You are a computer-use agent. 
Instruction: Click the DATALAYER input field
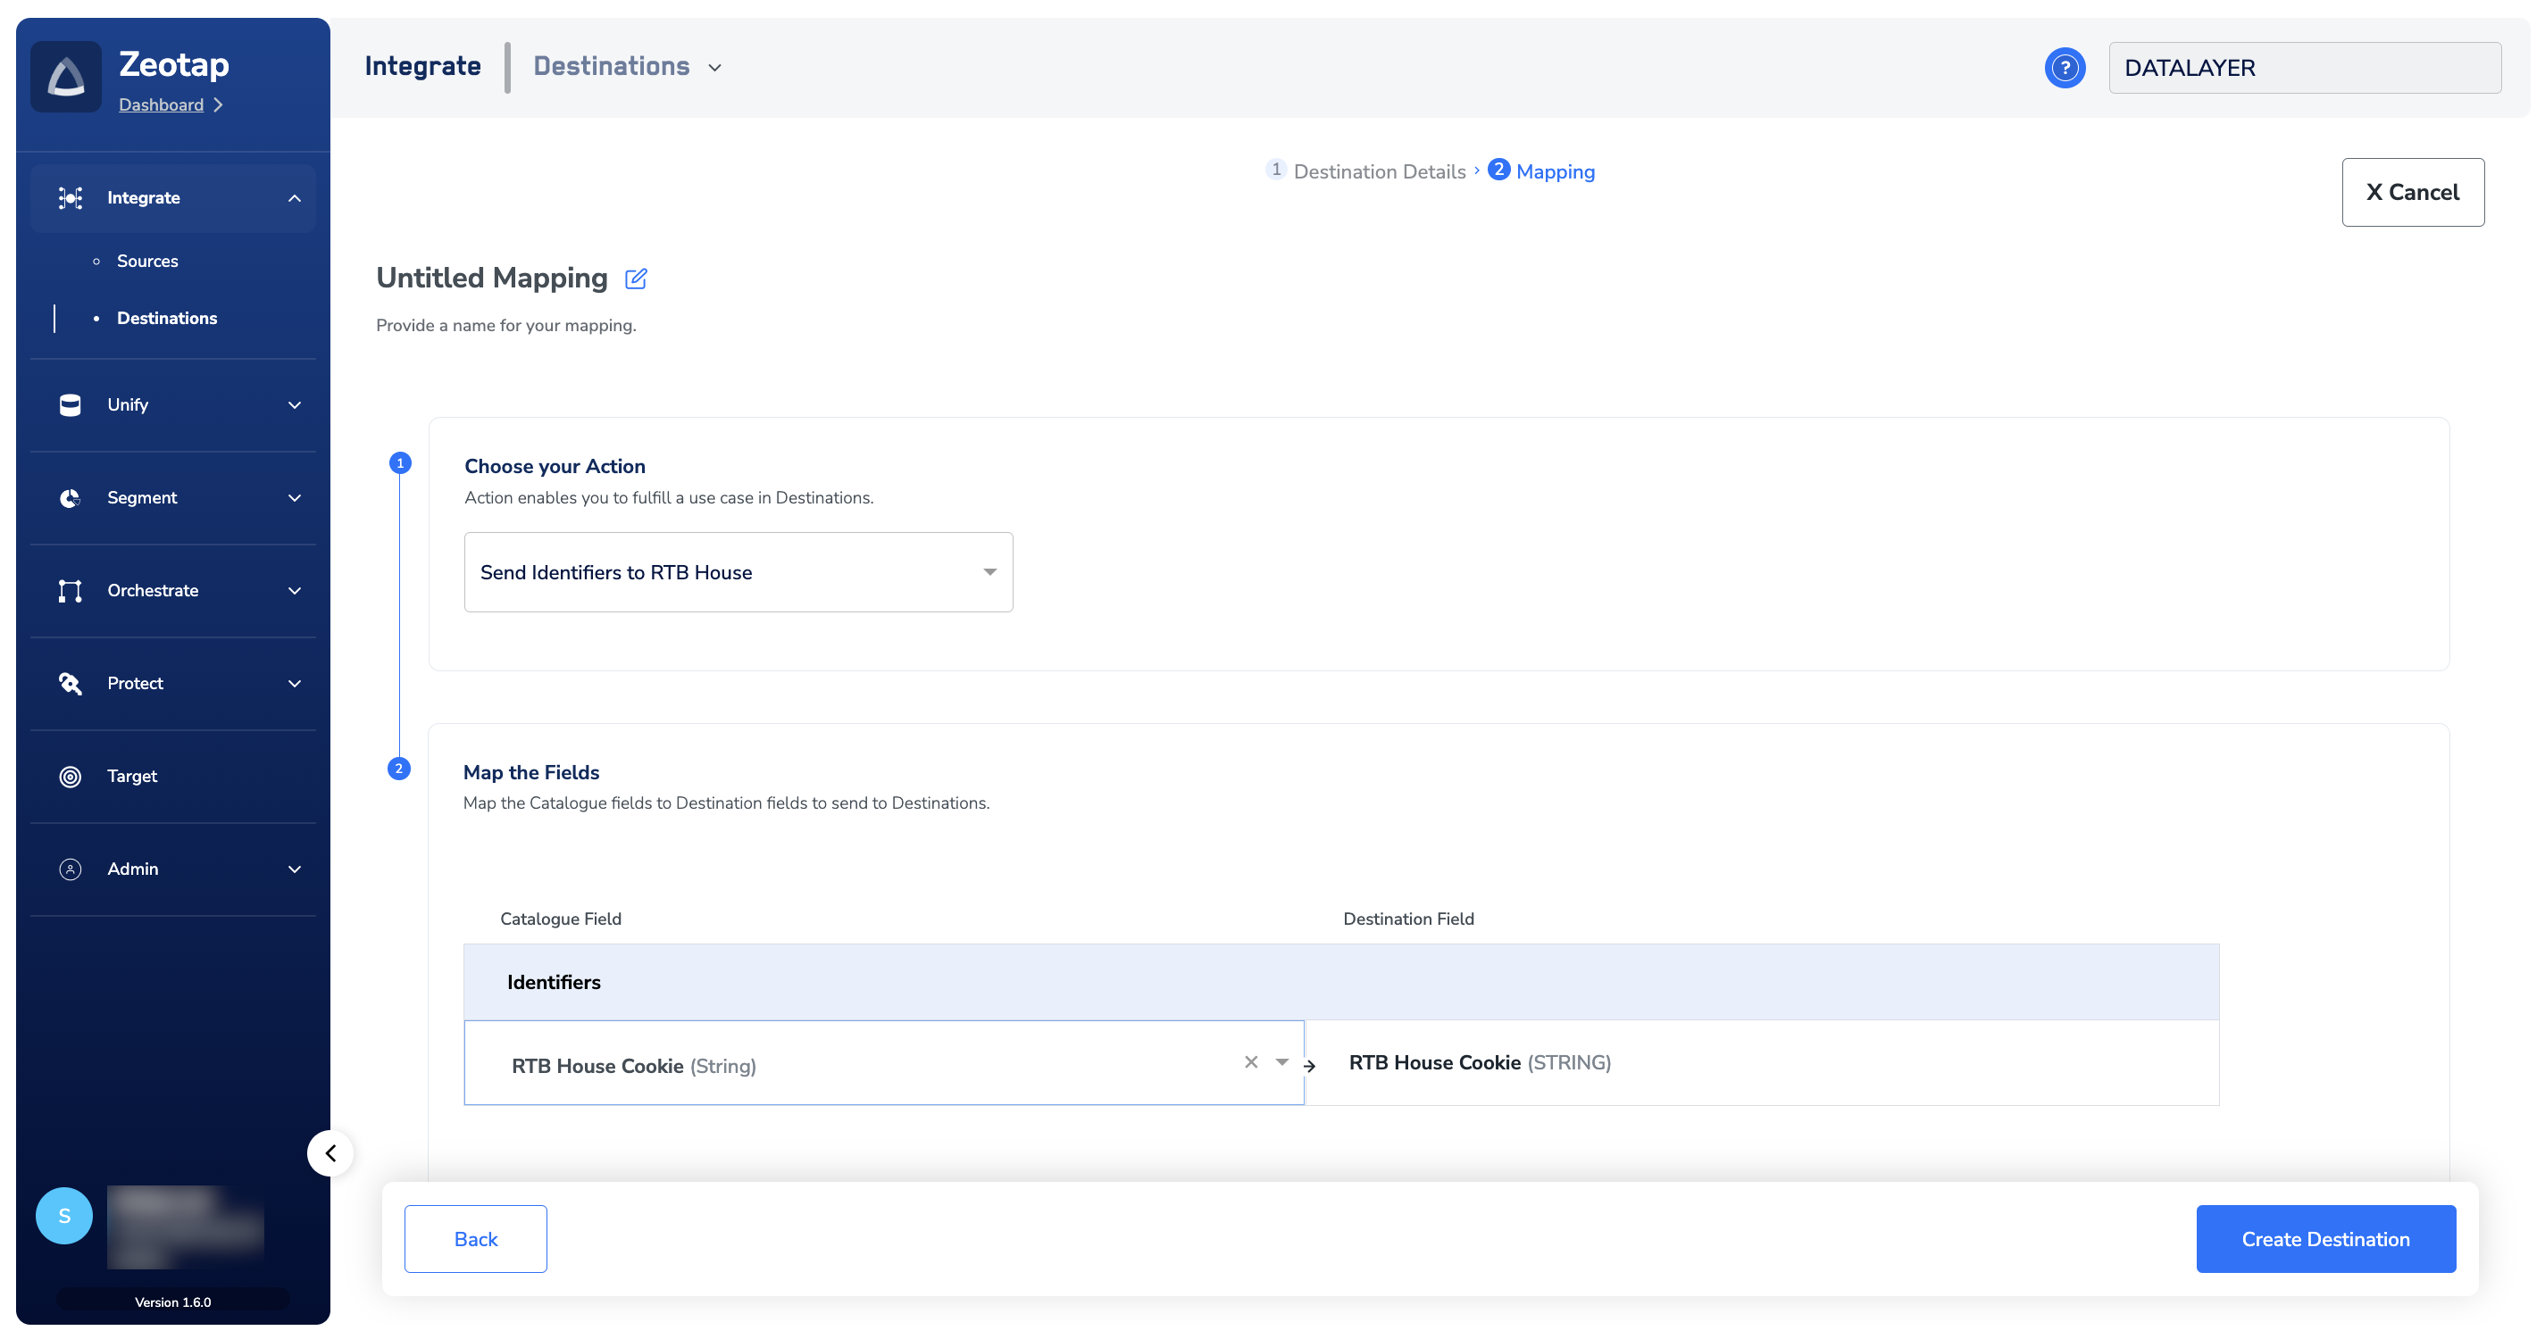click(x=2304, y=67)
